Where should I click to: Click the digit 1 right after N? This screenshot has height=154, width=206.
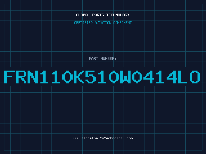(44, 77)
